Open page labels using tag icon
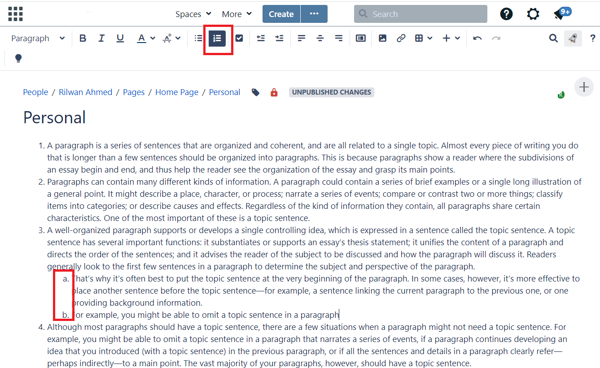The width and height of the screenshot is (600, 368). pyautogui.click(x=255, y=92)
